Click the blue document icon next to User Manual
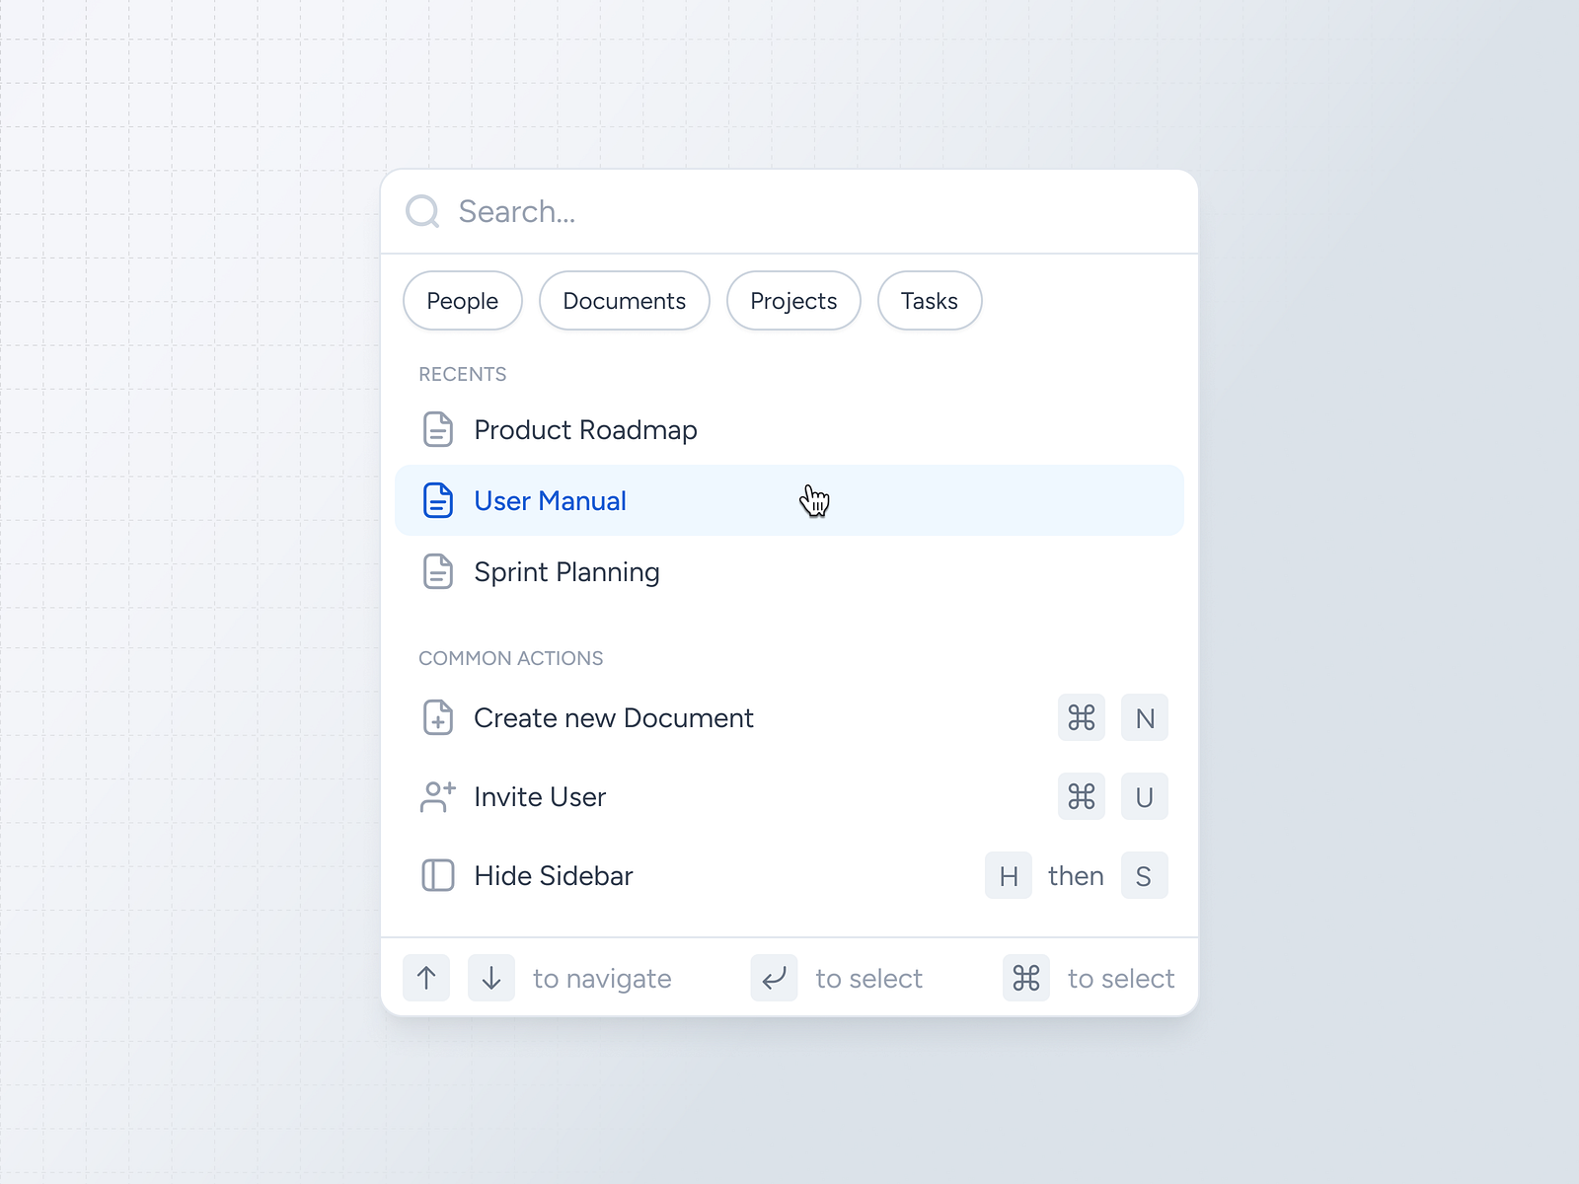 (x=437, y=500)
